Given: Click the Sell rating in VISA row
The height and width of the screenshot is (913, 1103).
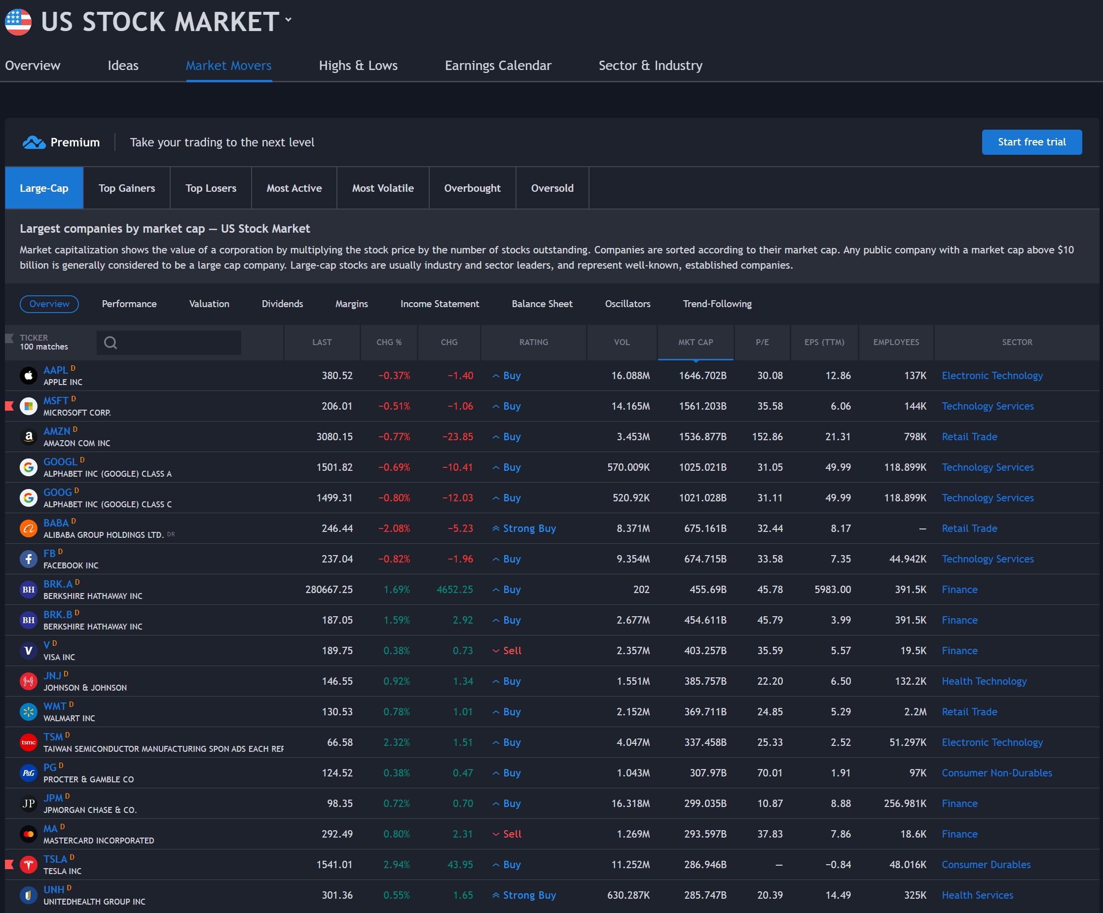Looking at the screenshot, I should [x=508, y=651].
